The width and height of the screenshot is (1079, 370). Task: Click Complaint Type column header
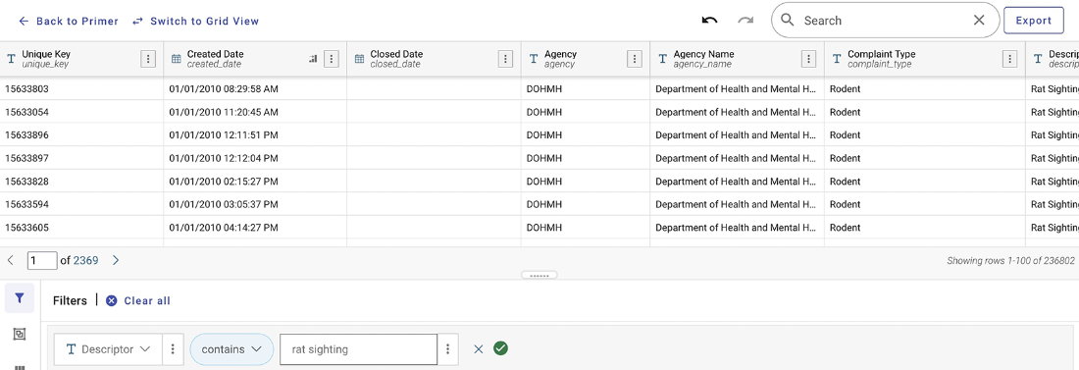[x=925, y=59]
